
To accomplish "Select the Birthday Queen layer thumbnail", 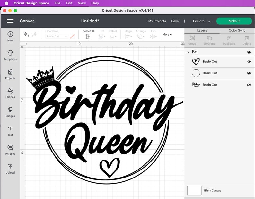I will pyautogui.click(x=196, y=85).
